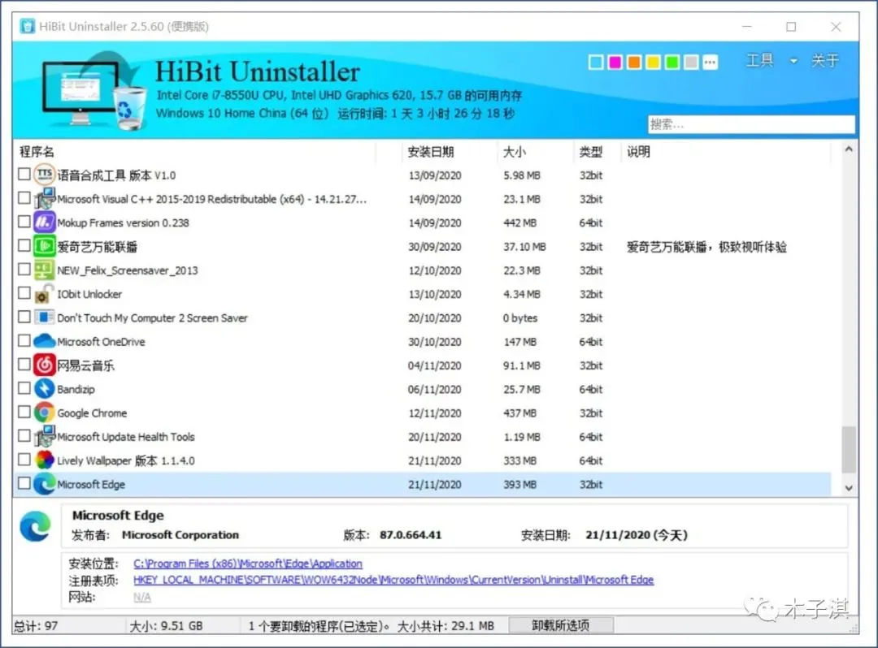
Task: Click the 大小: 9.51 GB status entry
Action: pyautogui.click(x=167, y=625)
